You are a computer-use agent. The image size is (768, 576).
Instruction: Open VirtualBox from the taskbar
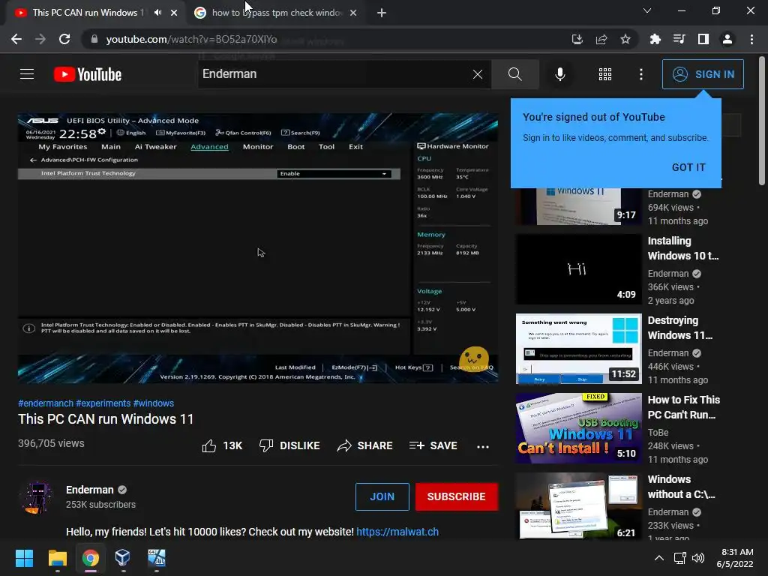click(x=122, y=558)
